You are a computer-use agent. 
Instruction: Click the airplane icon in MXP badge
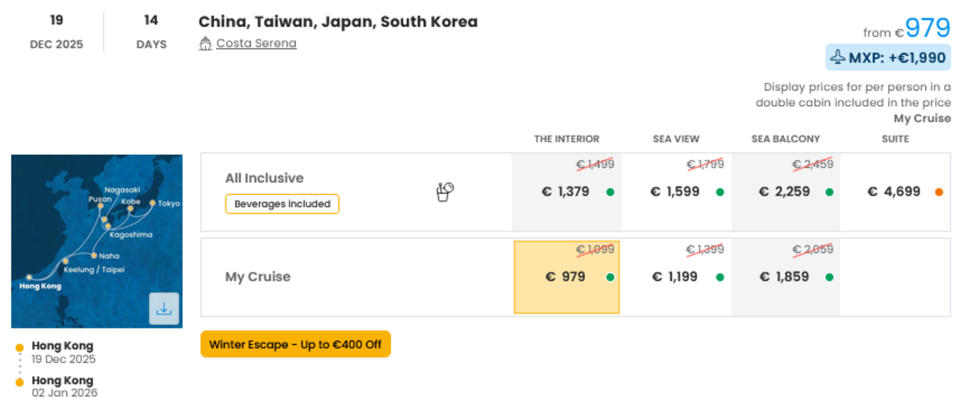tap(838, 57)
